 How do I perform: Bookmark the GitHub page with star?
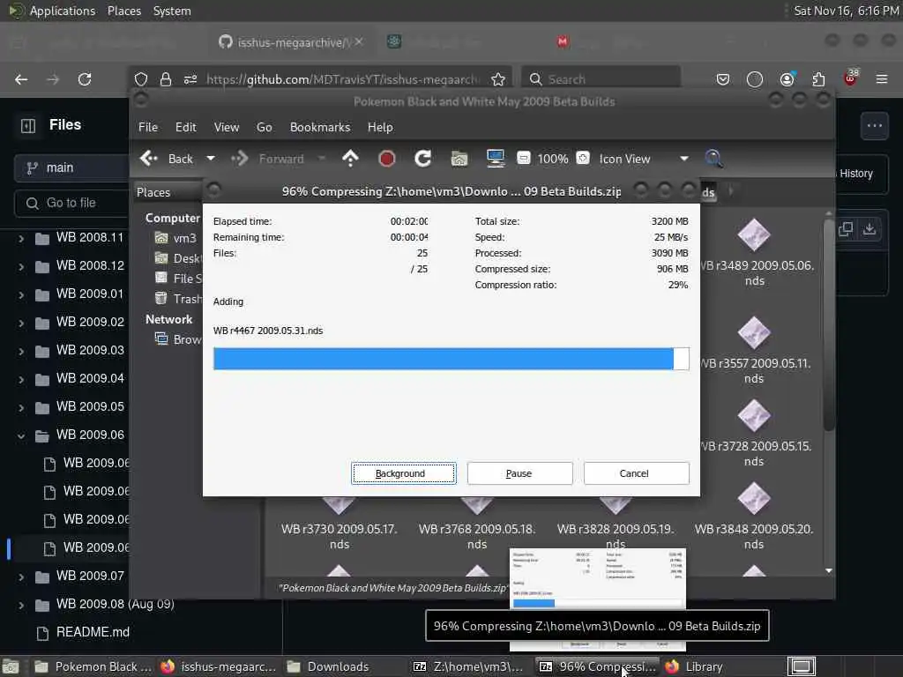click(498, 79)
